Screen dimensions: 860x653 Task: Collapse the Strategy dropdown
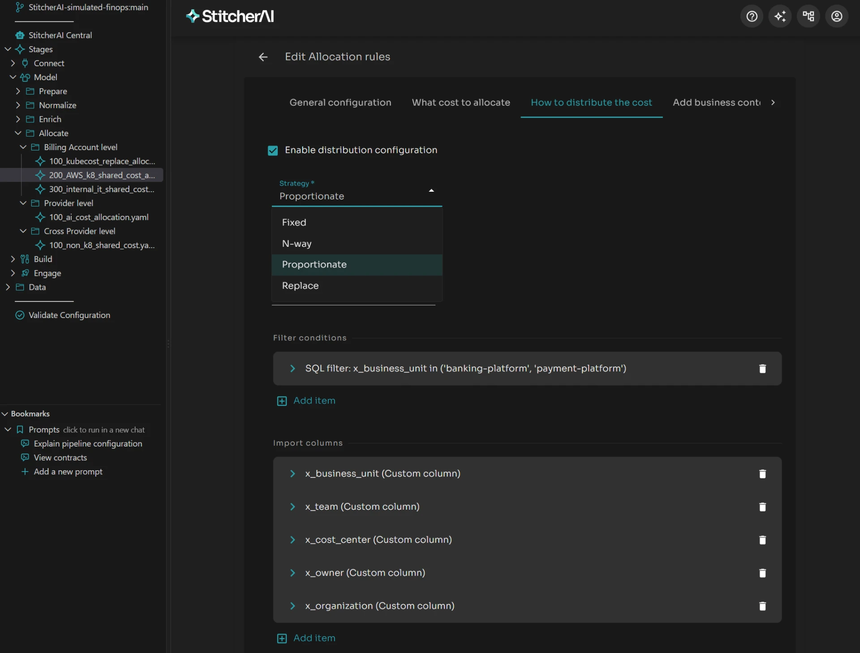(x=431, y=191)
